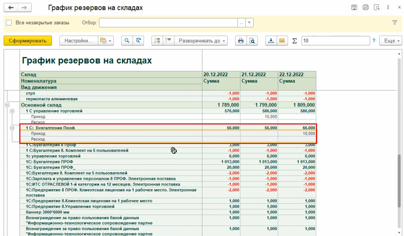Open print preview icon in title bar
This screenshot has width=404, height=236.
[377, 7]
